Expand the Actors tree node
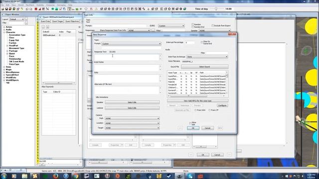Image resolution: width=319 pixels, height=179 pixels. pyautogui.click(x=4, y=27)
